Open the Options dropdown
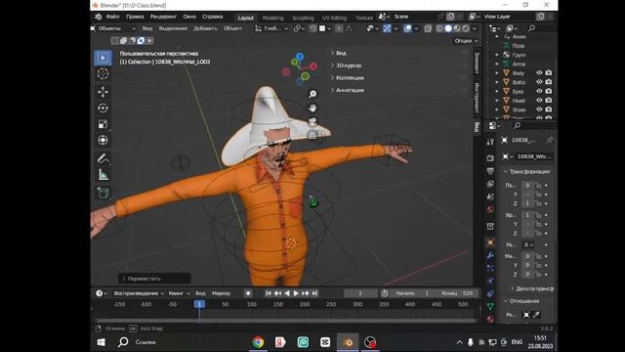 click(x=466, y=41)
